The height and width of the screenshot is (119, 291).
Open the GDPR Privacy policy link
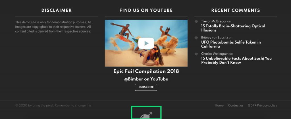tap(262, 105)
